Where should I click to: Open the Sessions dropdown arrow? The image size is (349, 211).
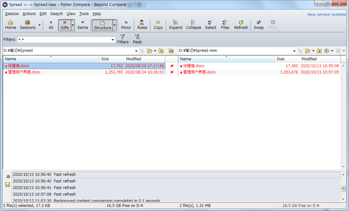point(39,25)
